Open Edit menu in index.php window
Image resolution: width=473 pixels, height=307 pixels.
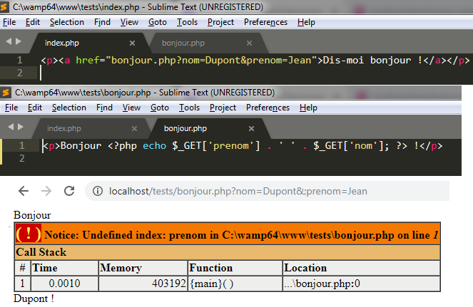point(33,22)
